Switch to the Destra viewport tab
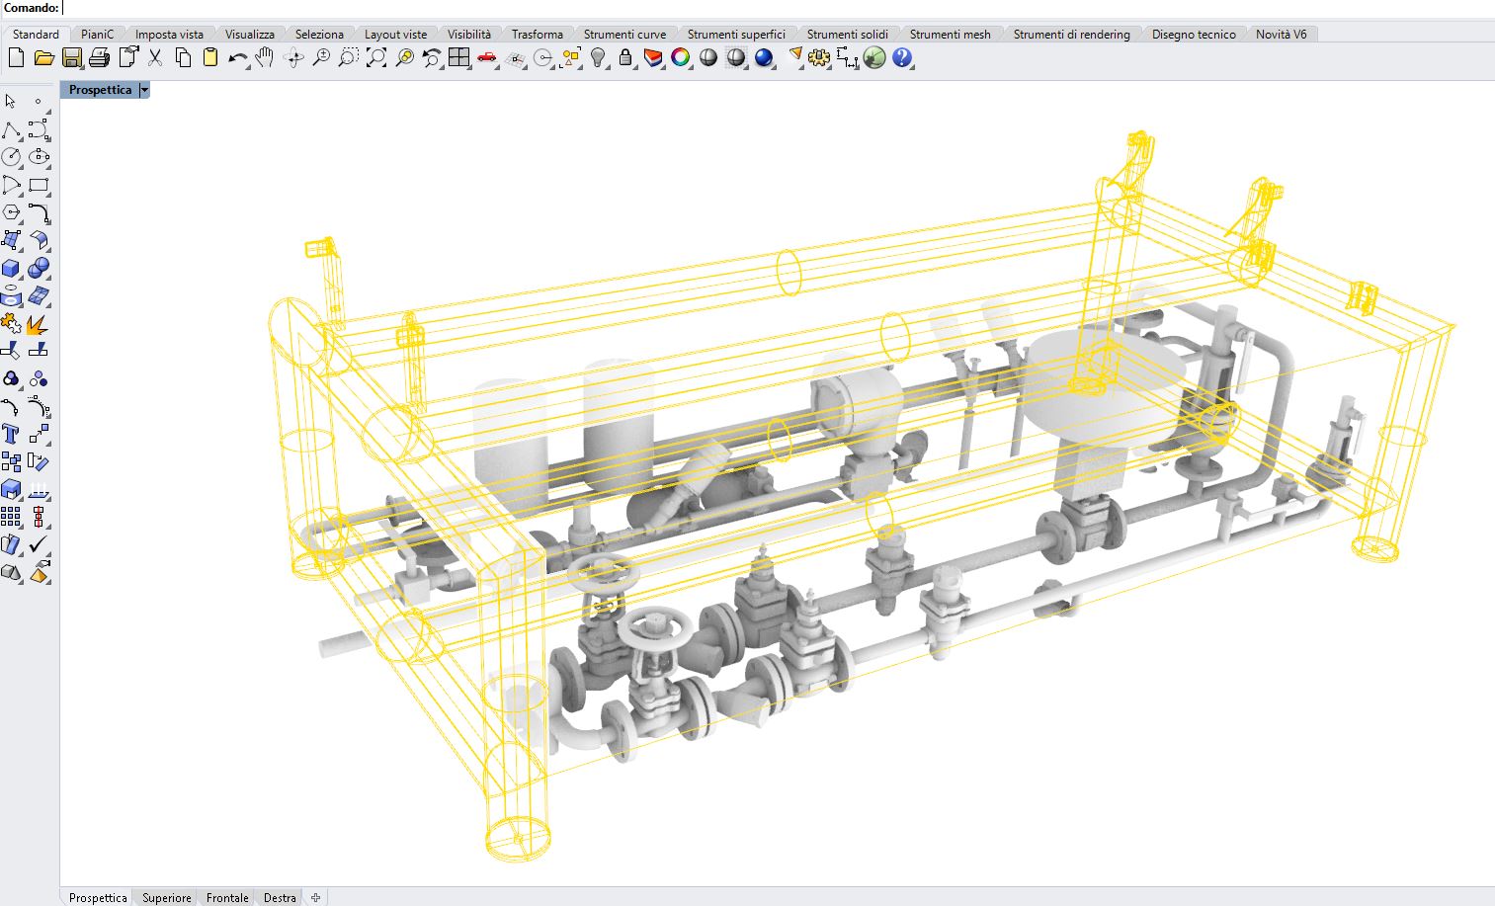The image size is (1495, 906). [x=280, y=897]
